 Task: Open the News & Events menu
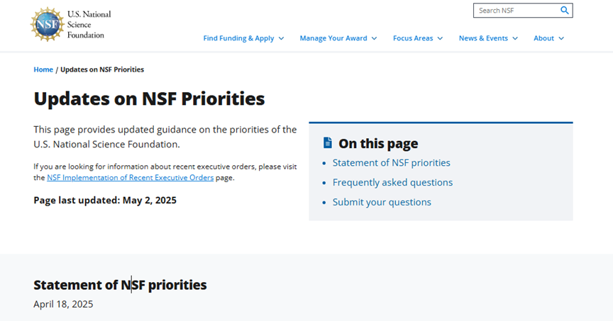click(x=483, y=38)
